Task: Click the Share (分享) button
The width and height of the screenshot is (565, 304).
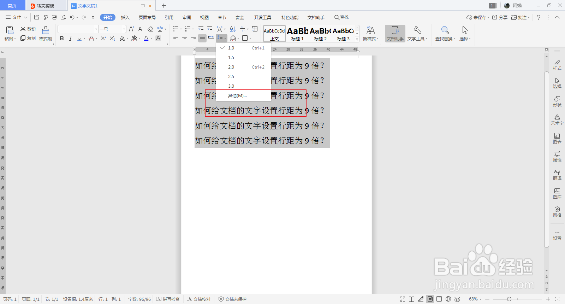Action: click(x=500, y=17)
